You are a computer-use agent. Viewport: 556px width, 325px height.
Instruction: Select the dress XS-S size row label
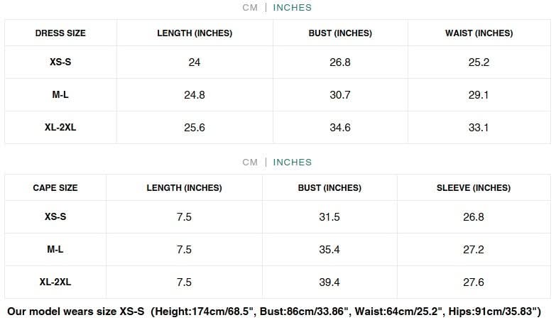click(60, 62)
